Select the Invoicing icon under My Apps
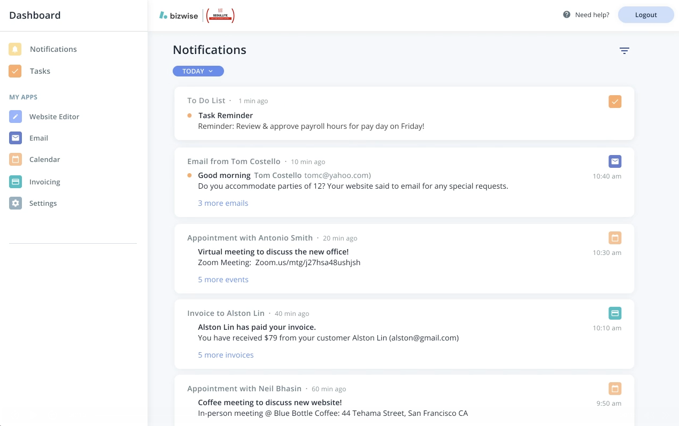 click(x=15, y=182)
